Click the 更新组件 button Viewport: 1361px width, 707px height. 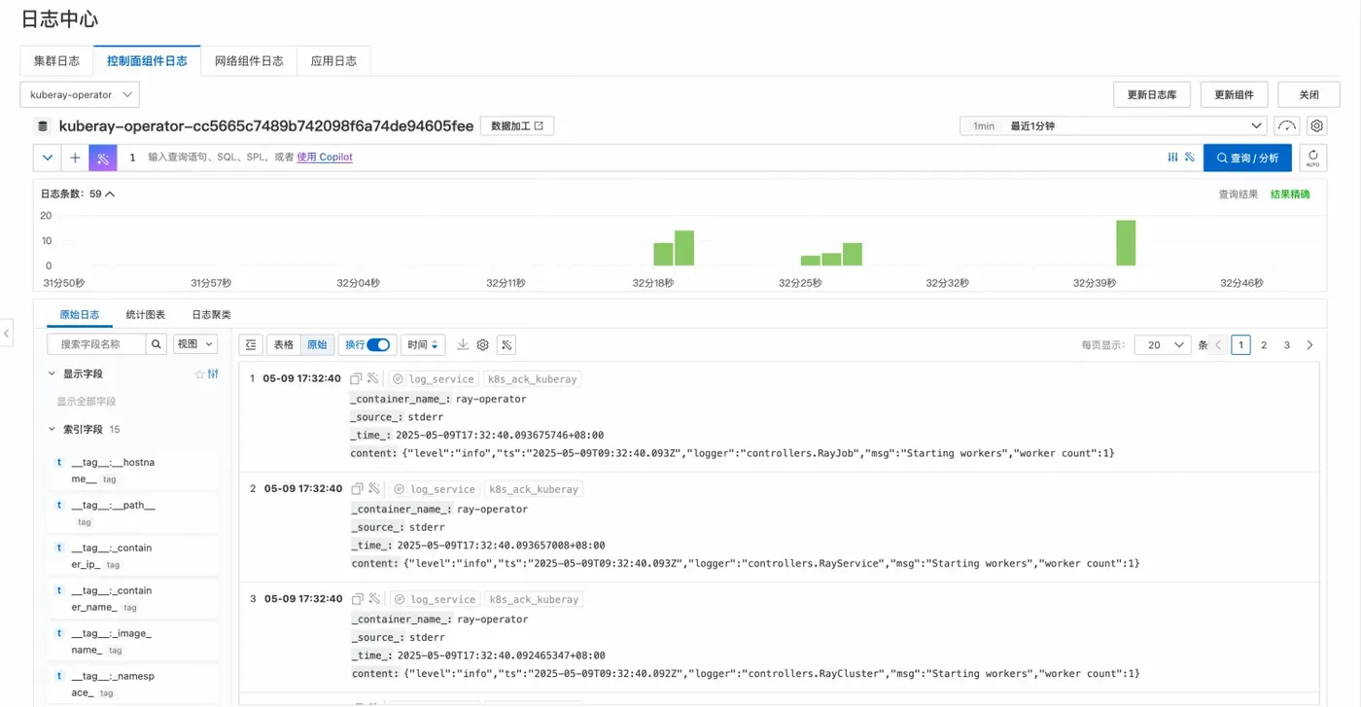click(1235, 94)
